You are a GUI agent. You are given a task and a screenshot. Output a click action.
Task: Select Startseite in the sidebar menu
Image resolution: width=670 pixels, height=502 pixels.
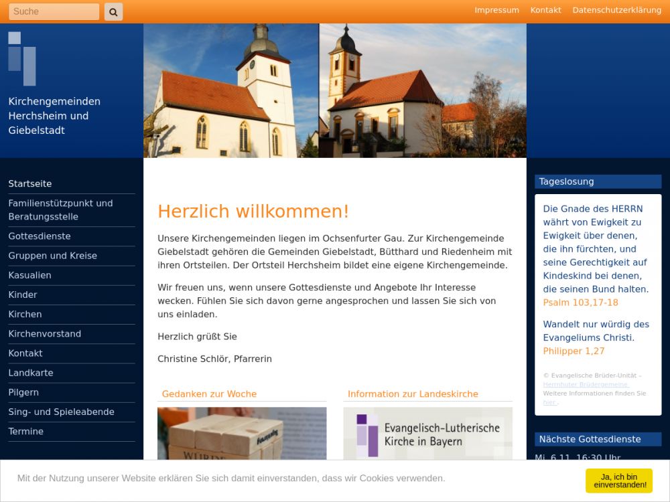click(x=30, y=183)
